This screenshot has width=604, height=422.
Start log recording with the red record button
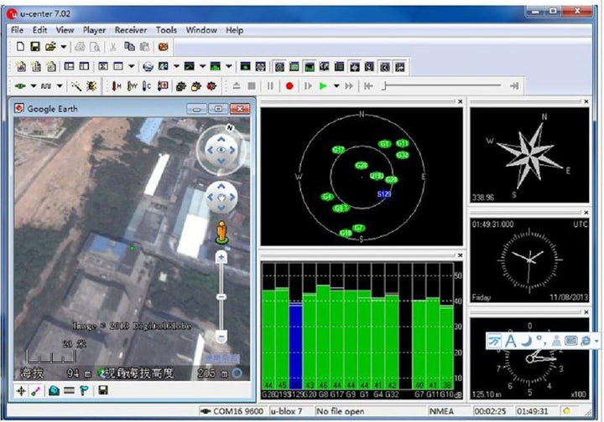(289, 86)
